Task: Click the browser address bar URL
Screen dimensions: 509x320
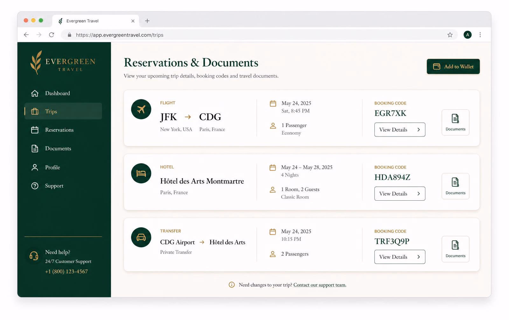Action: click(120, 35)
